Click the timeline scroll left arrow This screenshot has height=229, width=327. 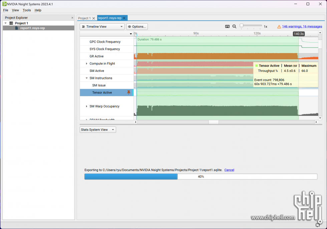[135, 122]
